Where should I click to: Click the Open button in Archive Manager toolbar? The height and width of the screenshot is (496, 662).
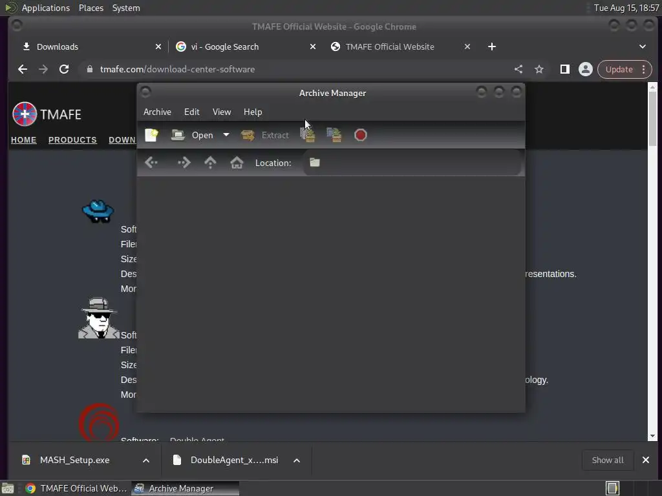pos(193,135)
